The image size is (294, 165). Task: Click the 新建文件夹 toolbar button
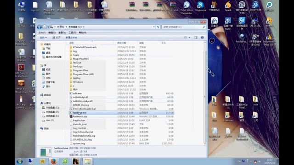[72, 38]
